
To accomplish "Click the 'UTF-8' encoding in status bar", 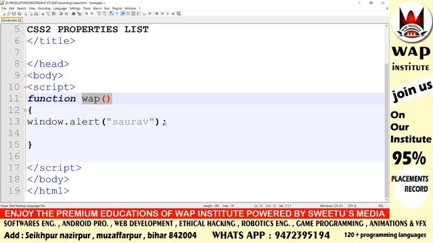I will pos(352,206).
